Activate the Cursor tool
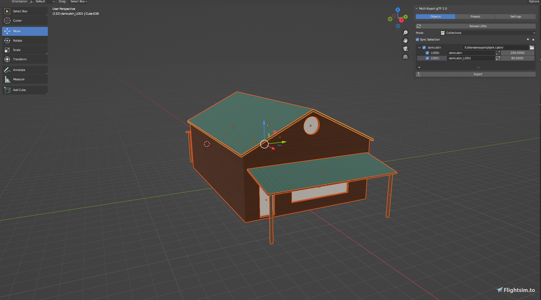 pyautogui.click(x=25, y=21)
